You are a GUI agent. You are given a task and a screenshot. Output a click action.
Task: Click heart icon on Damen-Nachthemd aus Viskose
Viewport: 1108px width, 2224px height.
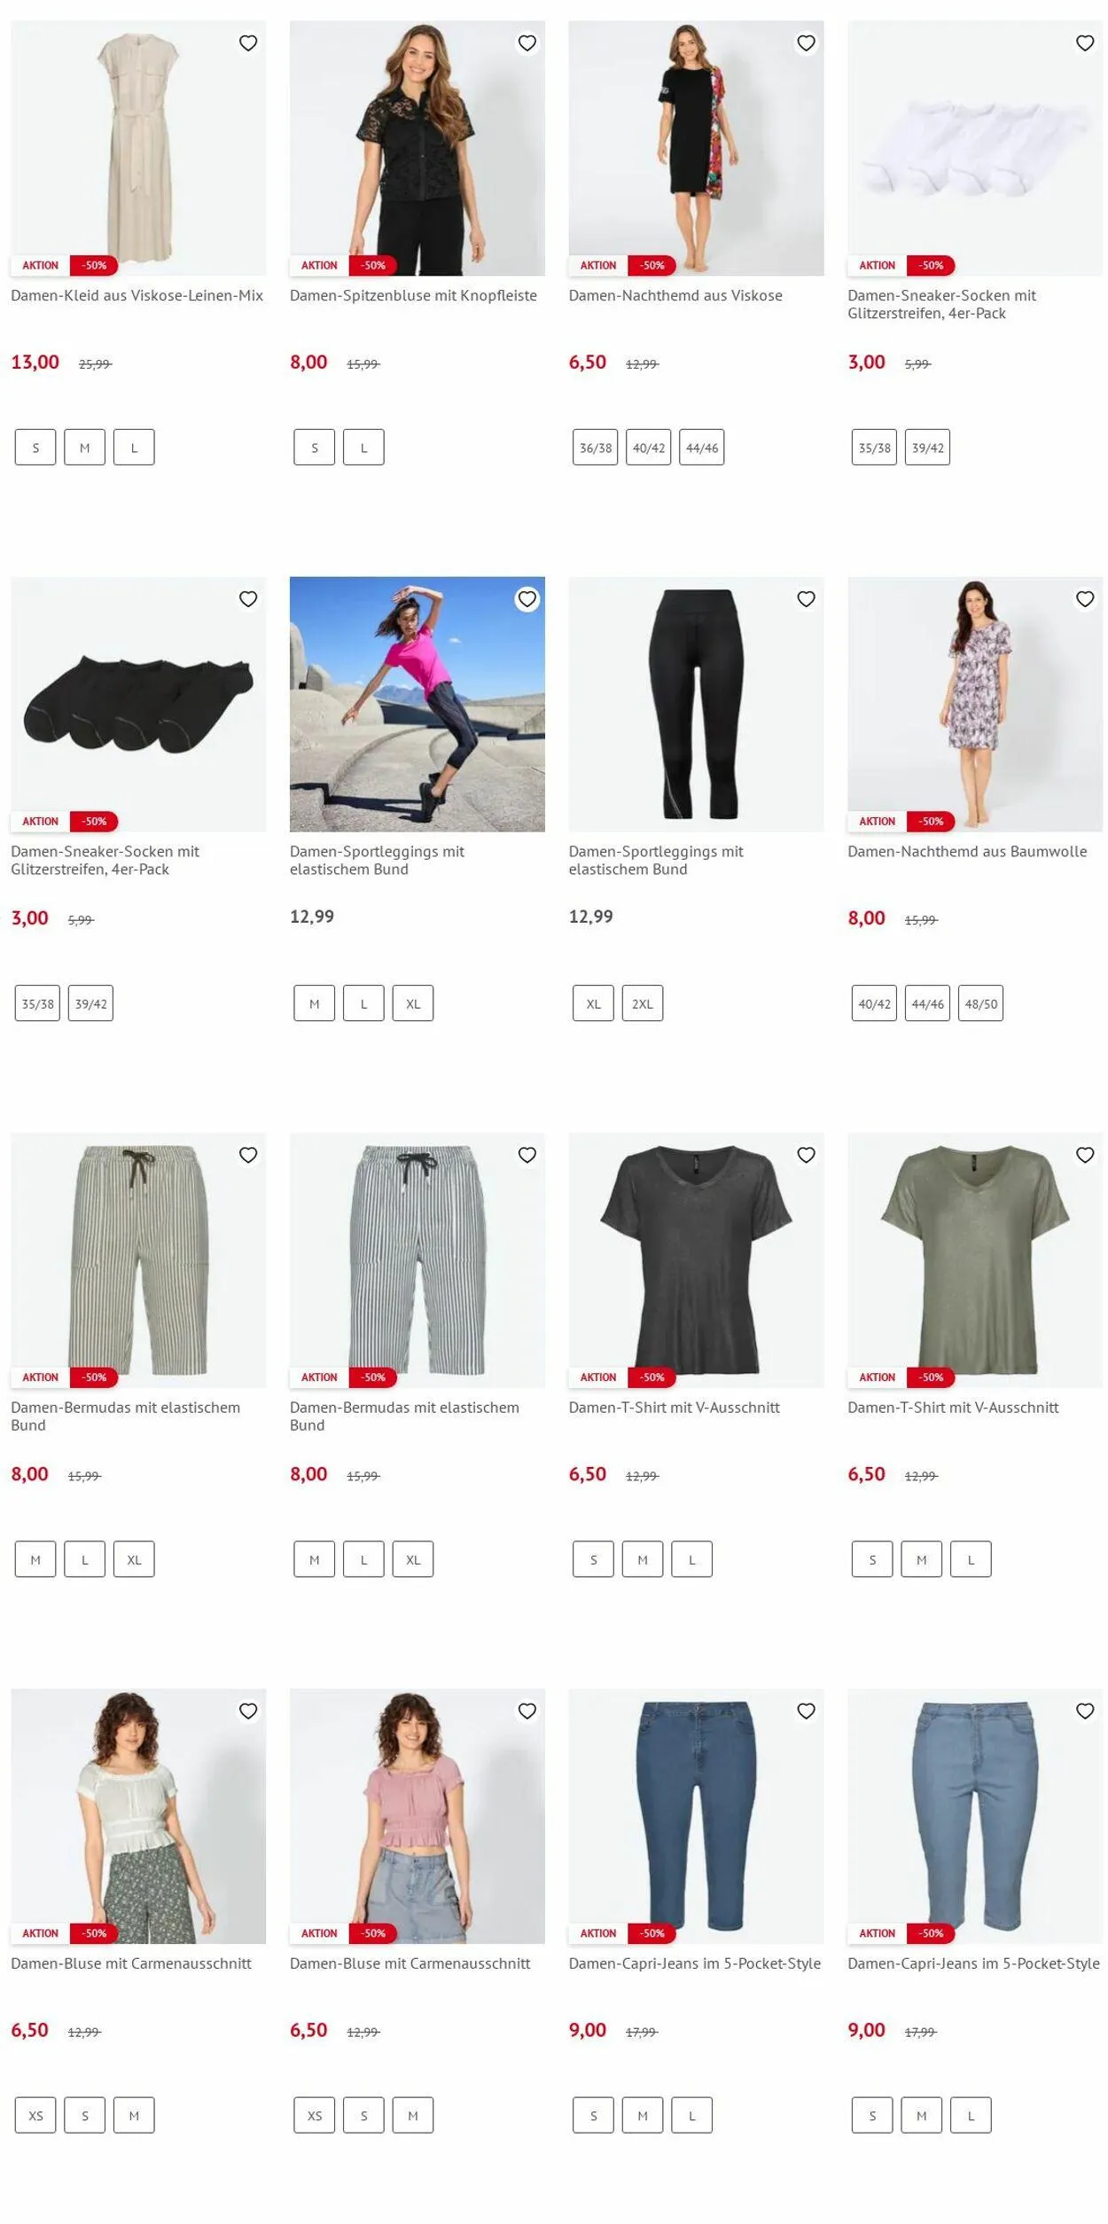point(806,43)
